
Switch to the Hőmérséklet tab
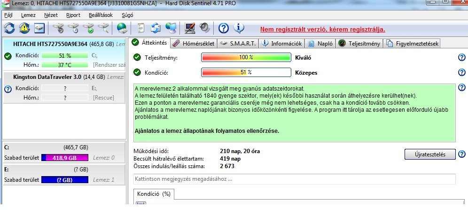click(x=194, y=44)
